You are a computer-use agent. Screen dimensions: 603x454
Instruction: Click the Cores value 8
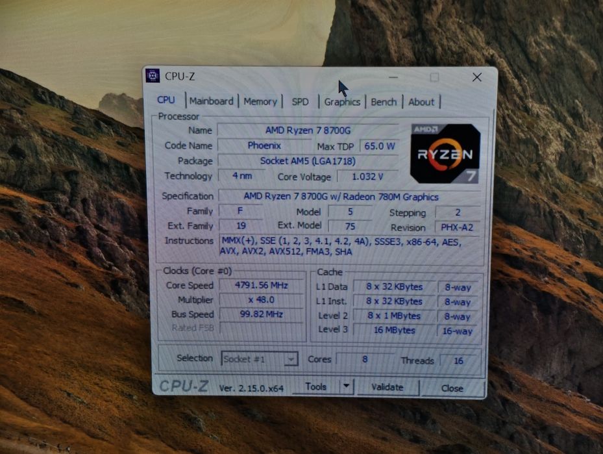(365, 359)
